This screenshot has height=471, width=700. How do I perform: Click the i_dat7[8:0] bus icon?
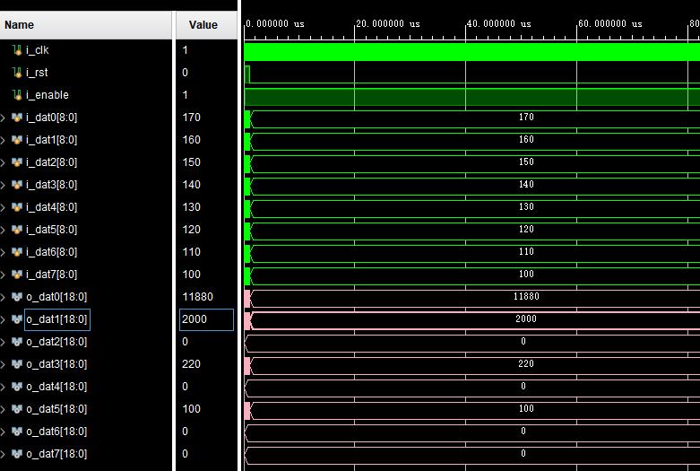17,274
